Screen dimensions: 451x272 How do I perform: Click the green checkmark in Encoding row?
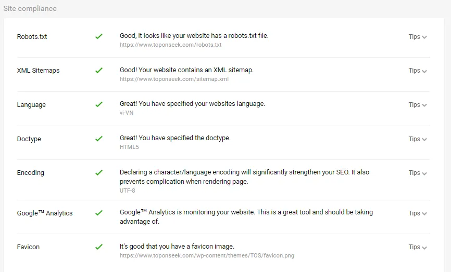(99, 172)
